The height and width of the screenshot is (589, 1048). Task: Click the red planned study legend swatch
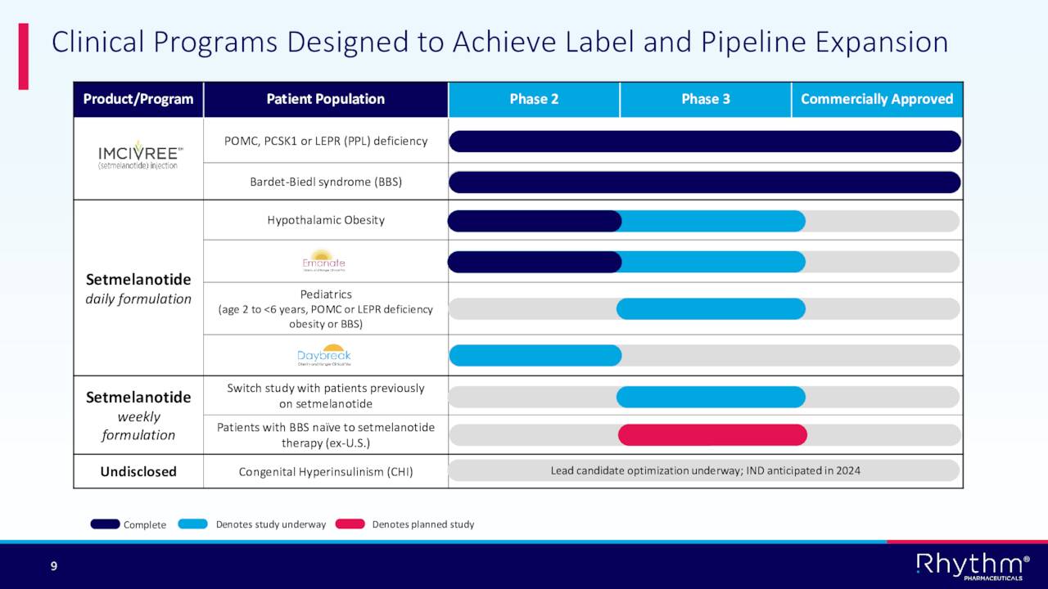(x=350, y=524)
